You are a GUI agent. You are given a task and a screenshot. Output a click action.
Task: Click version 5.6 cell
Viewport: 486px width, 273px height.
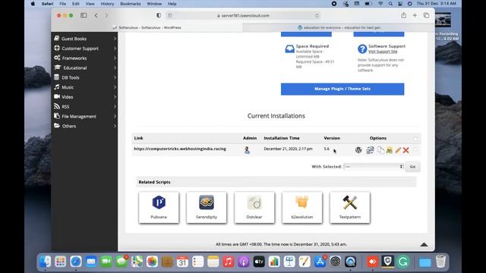pos(327,149)
